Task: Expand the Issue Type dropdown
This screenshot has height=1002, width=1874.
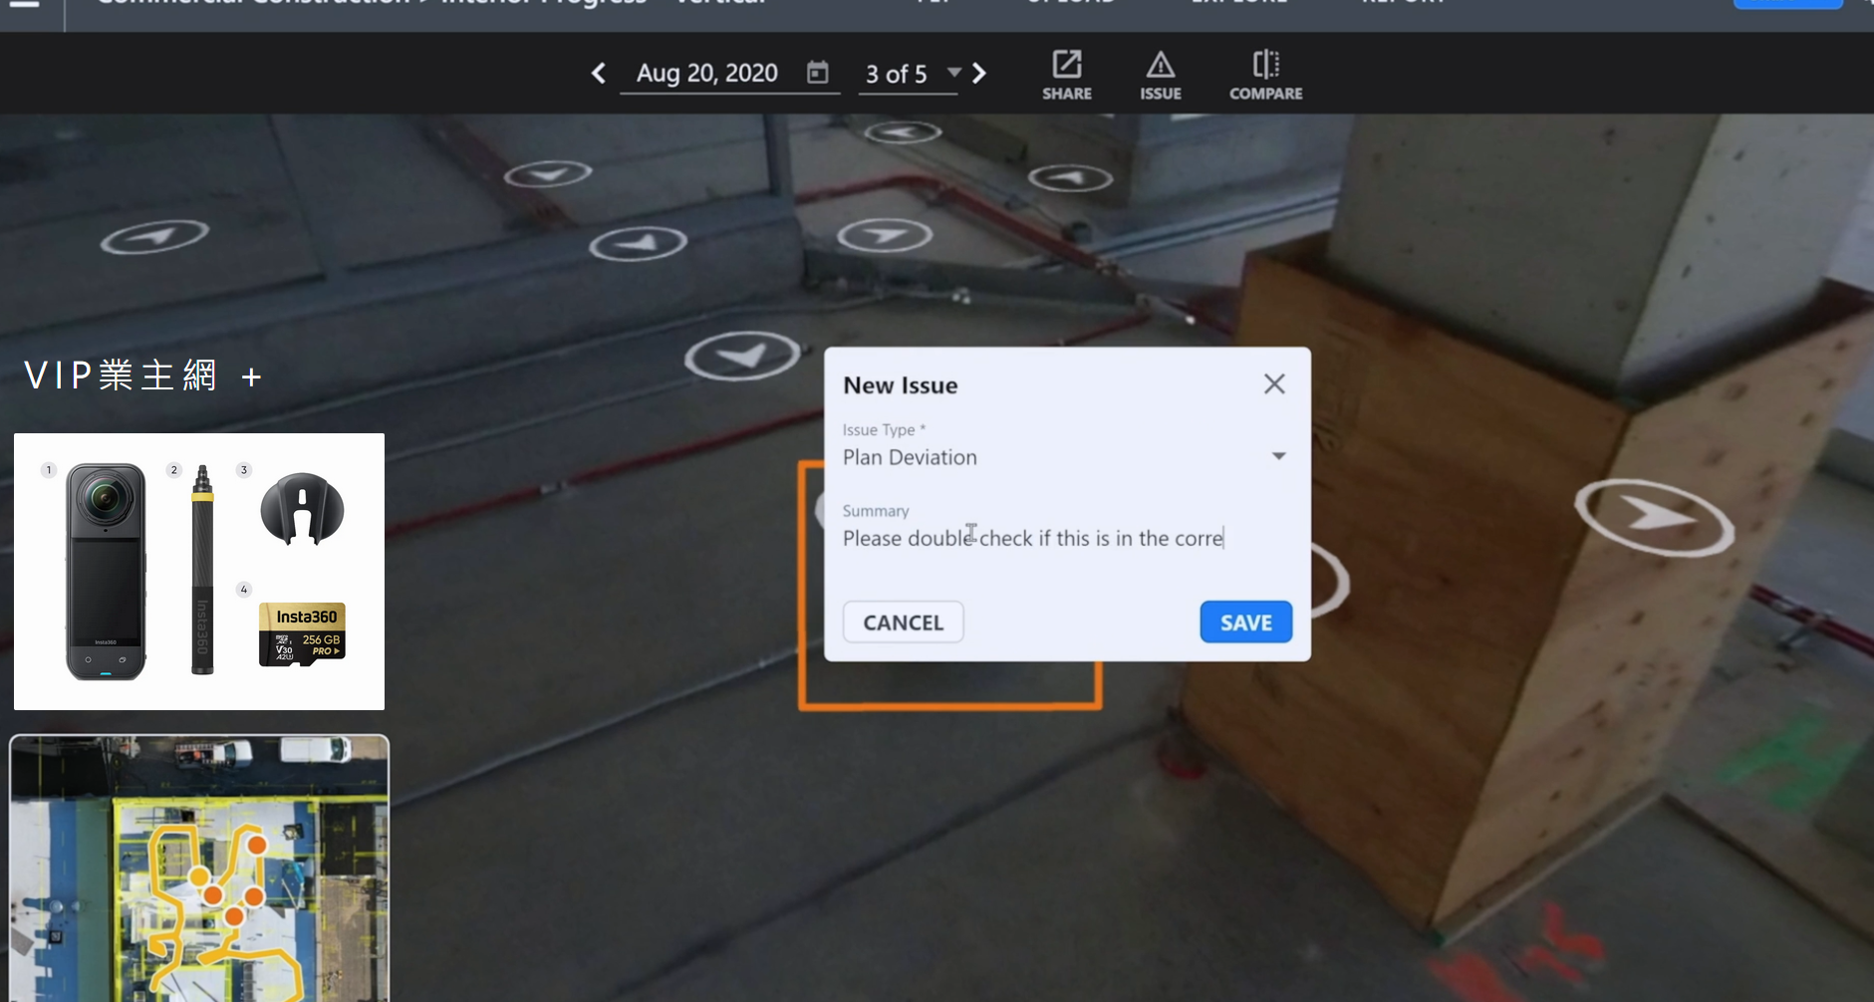Action: tap(1277, 456)
